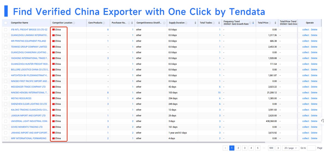Image resolution: width=324 pixels, height=152 pixels.
Task: Click the Competitor Name column header
Action: click(20, 23)
